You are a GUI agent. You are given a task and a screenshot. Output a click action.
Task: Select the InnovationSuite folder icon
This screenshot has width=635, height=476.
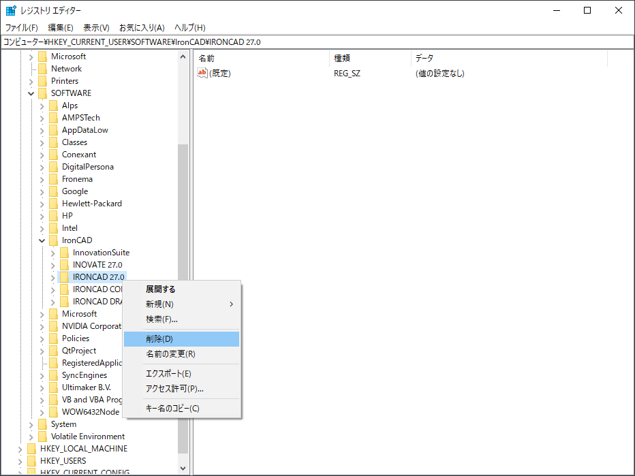[64, 253]
